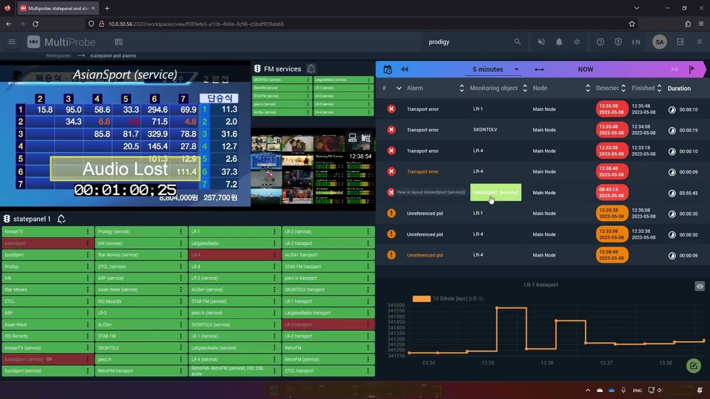Open the browser extensions icon
710x399 pixels.
point(688,24)
